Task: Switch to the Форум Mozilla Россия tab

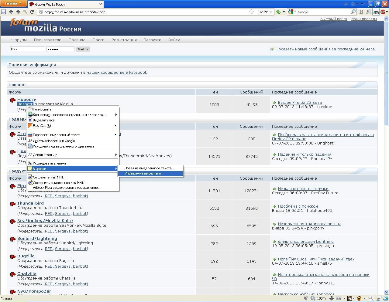Action: (66, 4)
